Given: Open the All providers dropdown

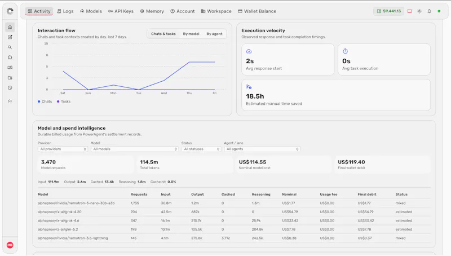Looking at the screenshot, I should pos(63,149).
